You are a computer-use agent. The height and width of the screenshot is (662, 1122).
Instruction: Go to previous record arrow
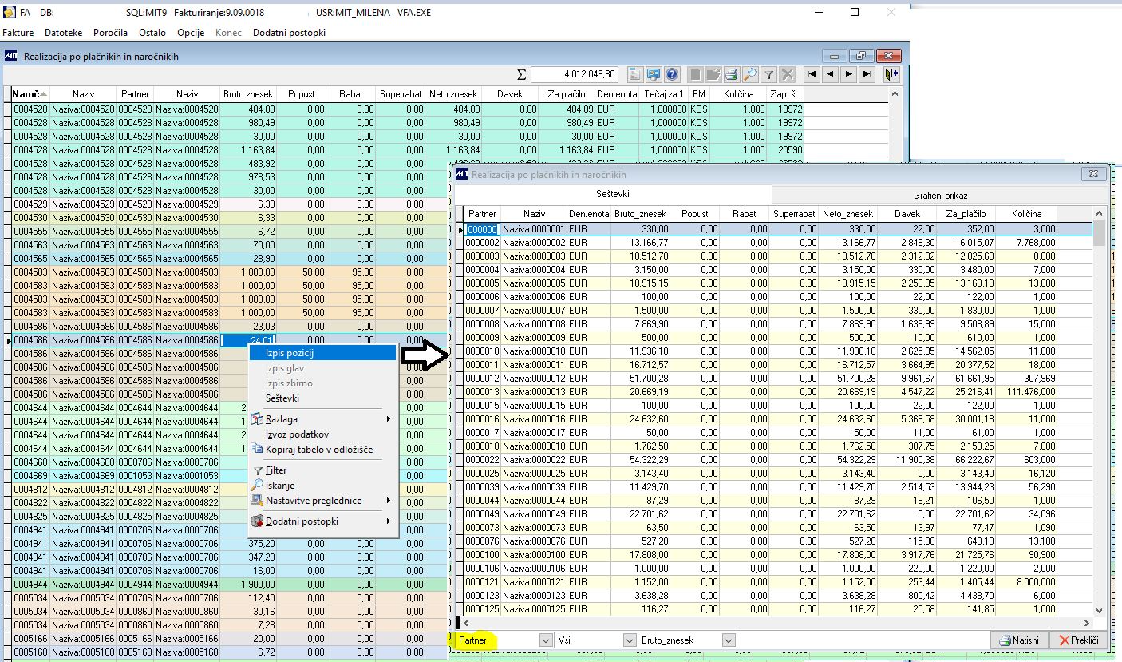(830, 74)
